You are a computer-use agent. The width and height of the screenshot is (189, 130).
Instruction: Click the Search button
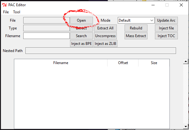(x=81, y=36)
